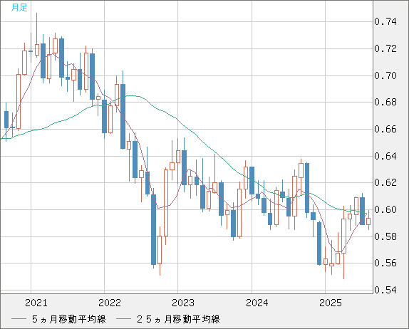409x329 pixels.
Task: Click the 0.62 price axis label
Action: tap(385, 182)
